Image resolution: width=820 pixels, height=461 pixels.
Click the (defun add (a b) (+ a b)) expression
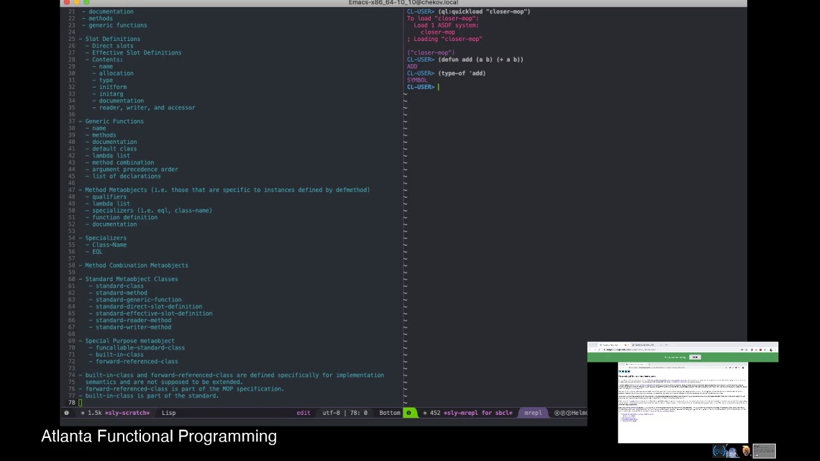[480, 60]
